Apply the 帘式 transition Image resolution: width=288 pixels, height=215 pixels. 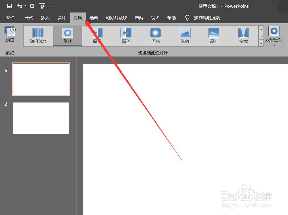(x=244, y=36)
